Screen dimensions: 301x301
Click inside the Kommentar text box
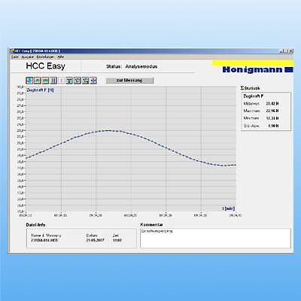point(215,238)
